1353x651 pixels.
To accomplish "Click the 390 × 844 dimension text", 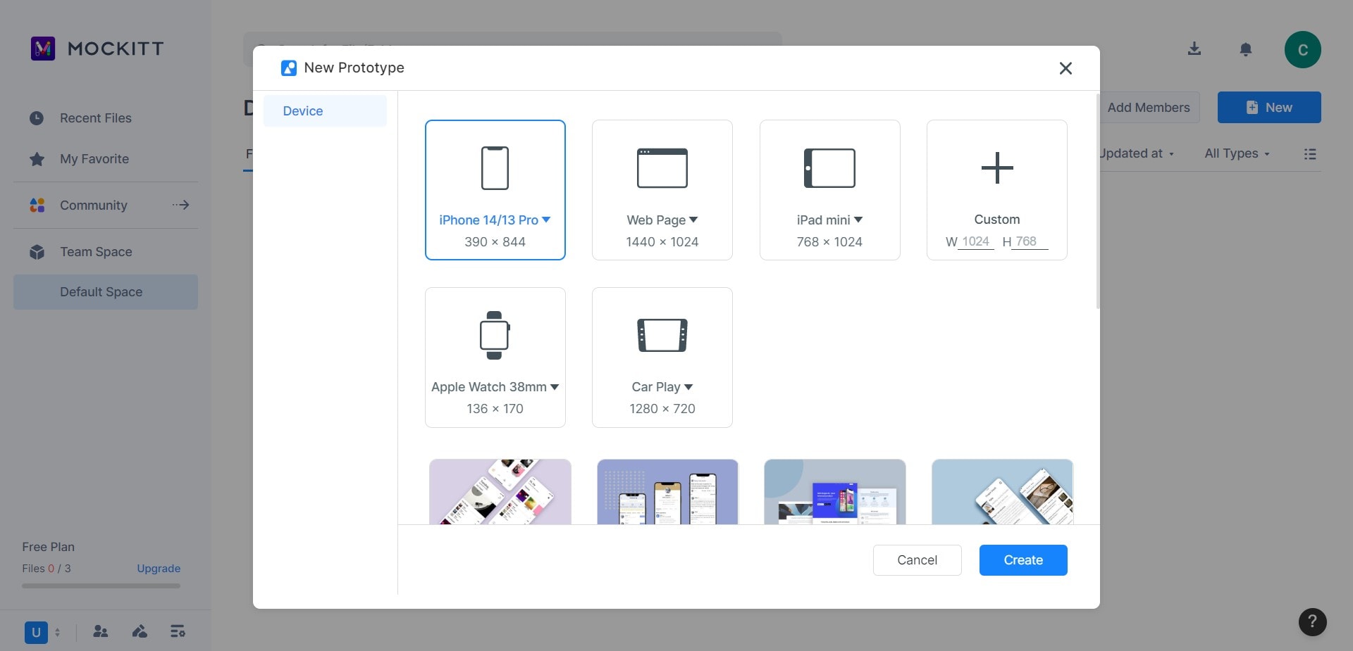I will [x=495, y=242].
